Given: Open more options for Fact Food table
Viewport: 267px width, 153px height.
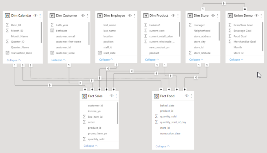Looking at the screenshot, I should [192, 96].
